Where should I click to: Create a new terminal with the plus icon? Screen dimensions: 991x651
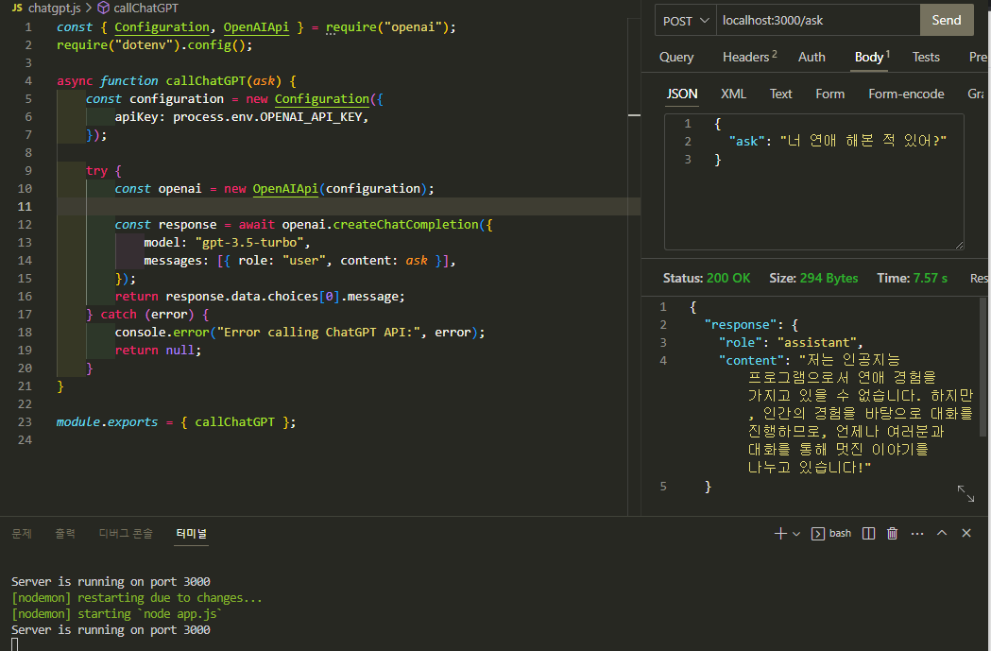pos(780,534)
